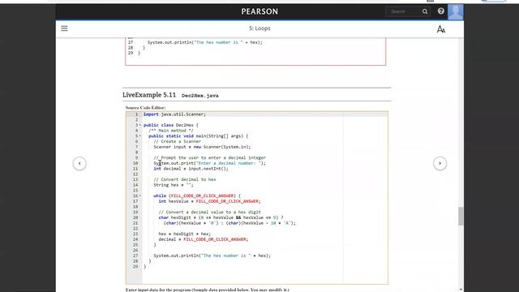This screenshot has height=292, width=519.
Task: Collapse the code fold at line 3
Action: pyautogui.click(x=140, y=125)
